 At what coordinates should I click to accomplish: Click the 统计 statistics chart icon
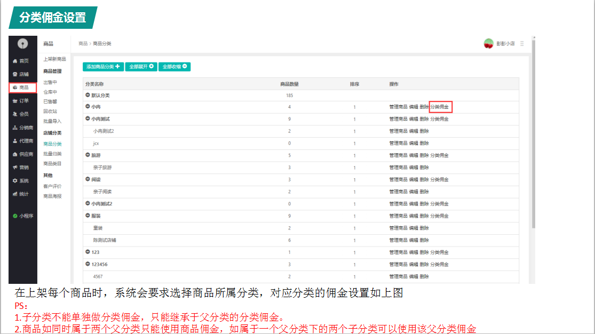(x=15, y=194)
